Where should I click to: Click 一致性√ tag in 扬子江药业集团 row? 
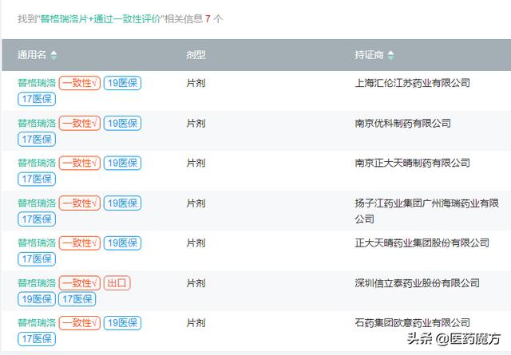pyautogui.click(x=80, y=203)
